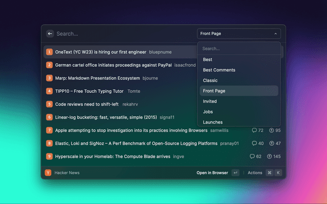This screenshot has height=204, width=327.
Task: Select the Classic option
Action: tap(210, 81)
